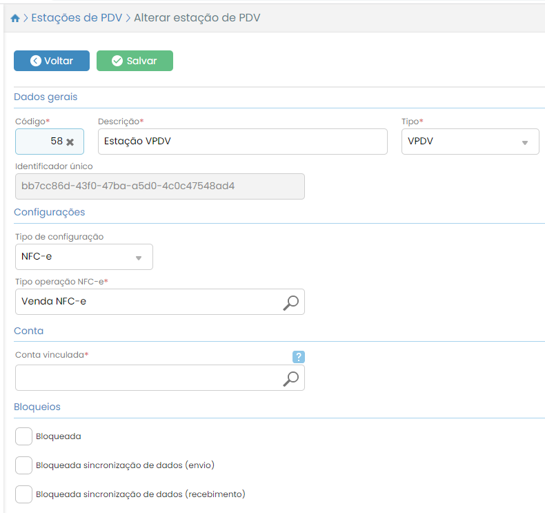Screen dimensions: 545x513
Task: Go to Estações de PDV breadcrumb
Action: (x=76, y=18)
